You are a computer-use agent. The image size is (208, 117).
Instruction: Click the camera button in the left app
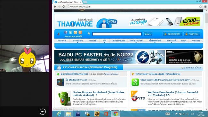pos(43,112)
